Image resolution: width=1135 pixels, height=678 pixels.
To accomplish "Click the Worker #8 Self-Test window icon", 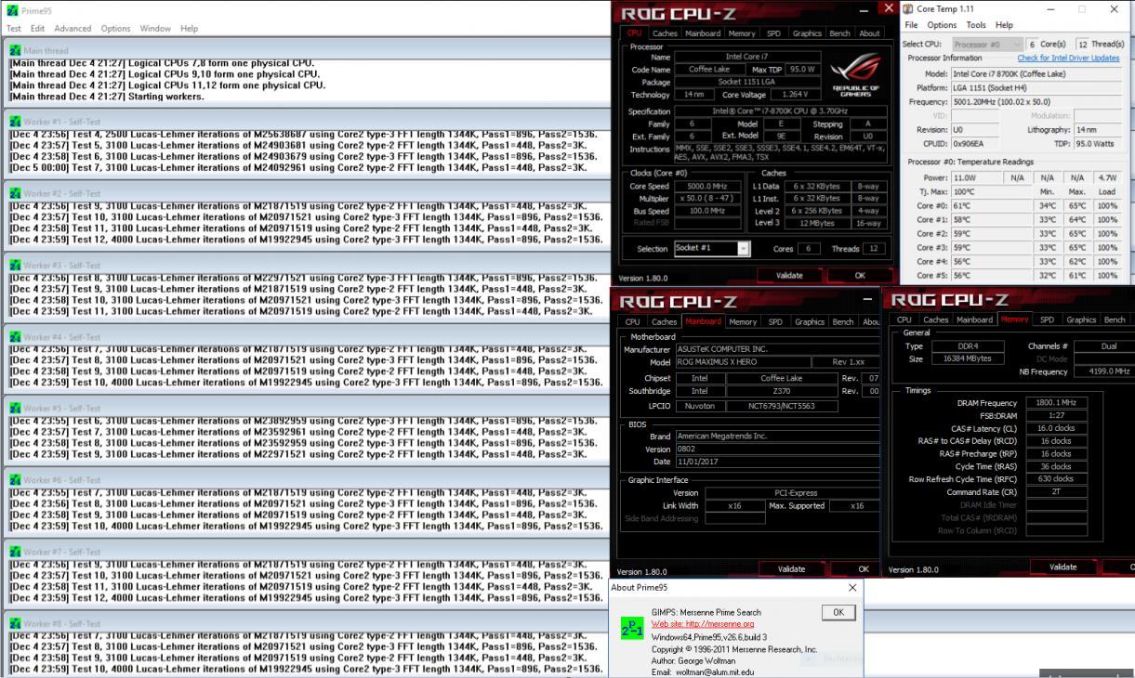I will tap(15, 623).
